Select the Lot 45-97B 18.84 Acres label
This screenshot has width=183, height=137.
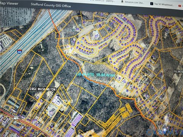(96, 75)
